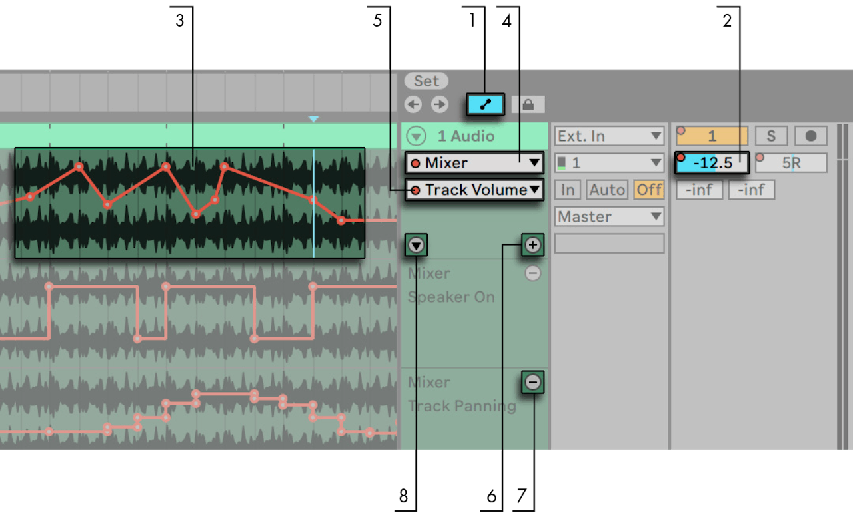Click the Set button above the navigation arrows
The width and height of the screenshot is (853, 517).
point(426,81)
